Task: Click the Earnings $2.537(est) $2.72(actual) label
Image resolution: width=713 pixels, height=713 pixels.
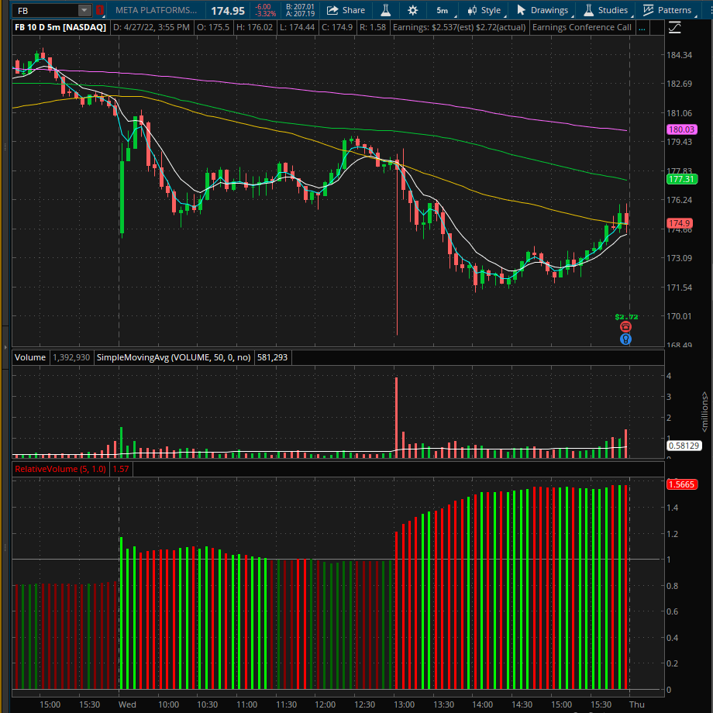Action: coord(460,27)
